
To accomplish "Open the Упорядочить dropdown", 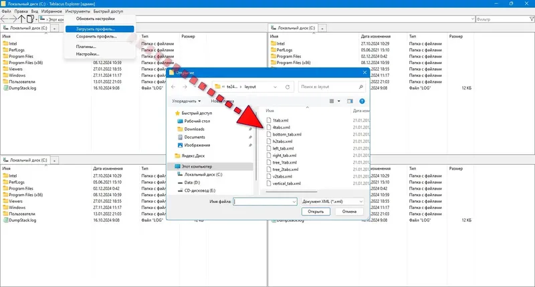I will [x=187, y=101].
